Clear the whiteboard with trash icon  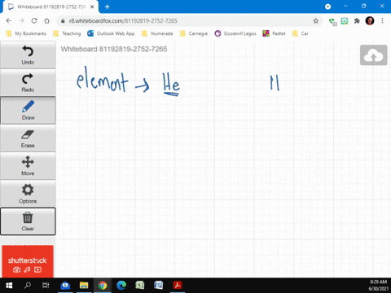[28, 221]
